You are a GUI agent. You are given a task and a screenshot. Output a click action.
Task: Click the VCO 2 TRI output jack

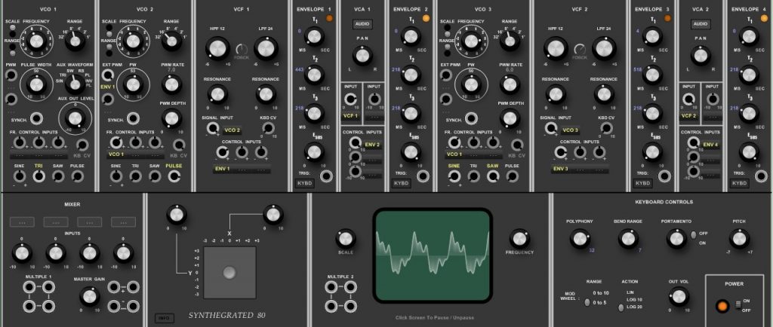click(x=135, y=176)
